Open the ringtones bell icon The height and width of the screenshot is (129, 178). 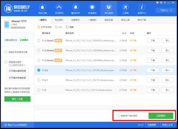point(75,7)
